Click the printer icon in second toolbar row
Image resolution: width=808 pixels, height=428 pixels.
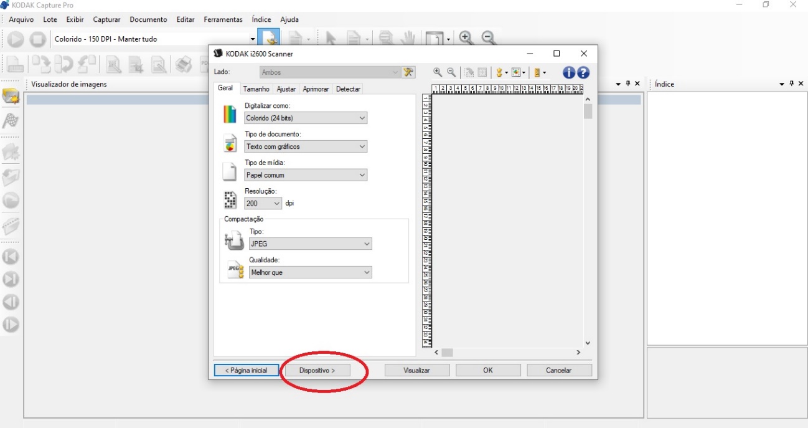pyautogui.click(x=183, y=64)
